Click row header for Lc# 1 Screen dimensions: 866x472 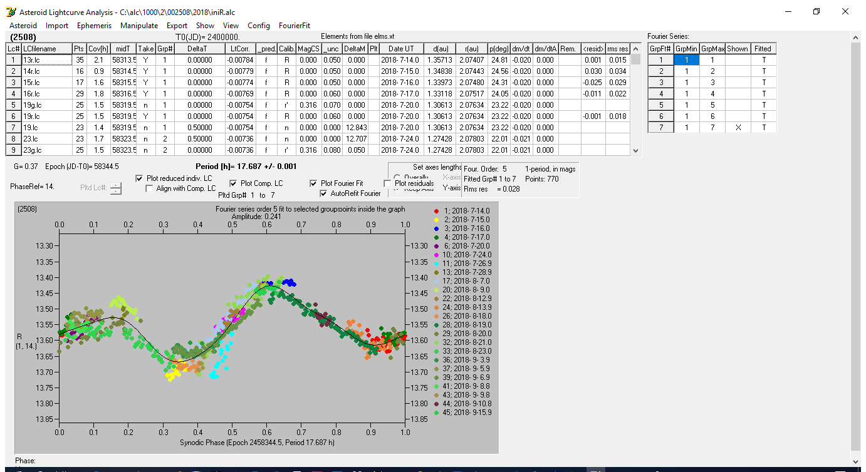tap(14, 60)
